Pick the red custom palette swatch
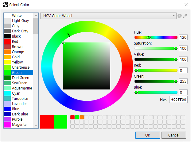 [72, 117]
